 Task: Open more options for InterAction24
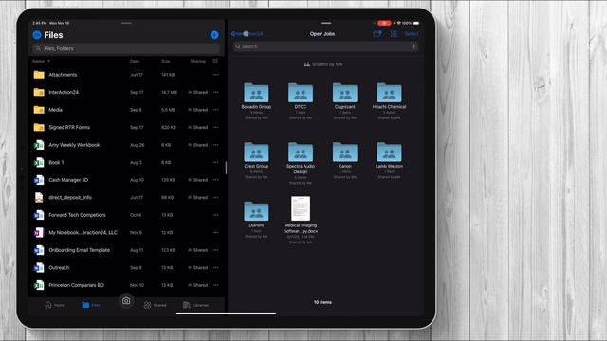pos(215,92)
